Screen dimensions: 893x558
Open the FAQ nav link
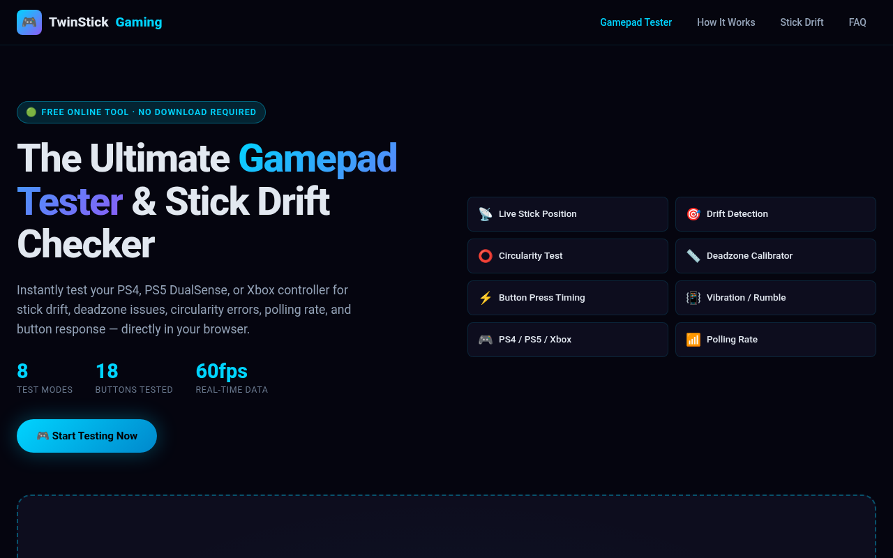tap(857, 22)
